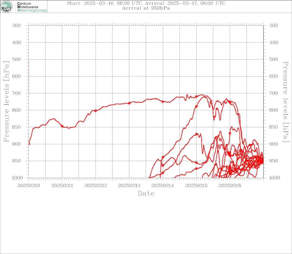
Task: Click the left axis 500 label
Action: 17,59
